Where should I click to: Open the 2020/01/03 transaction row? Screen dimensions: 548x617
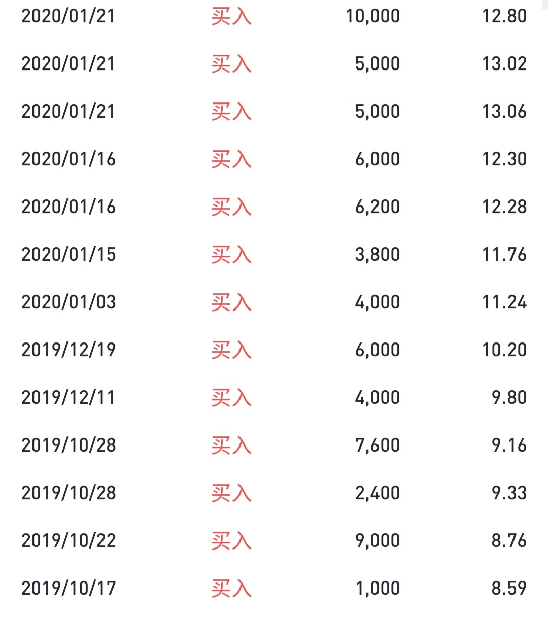tap(274, 302)
